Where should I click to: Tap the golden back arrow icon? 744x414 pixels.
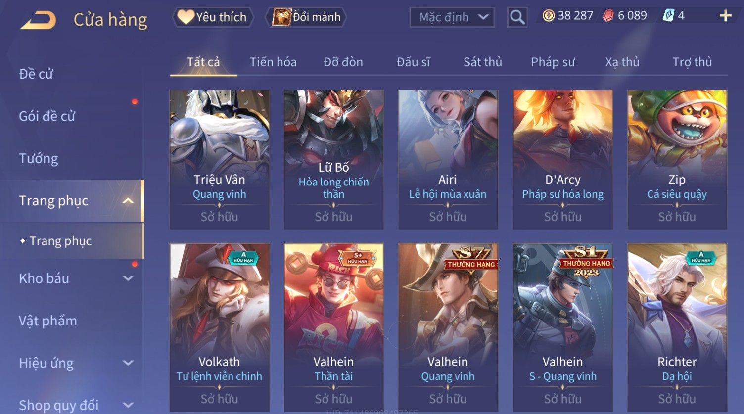click(39, 20)
